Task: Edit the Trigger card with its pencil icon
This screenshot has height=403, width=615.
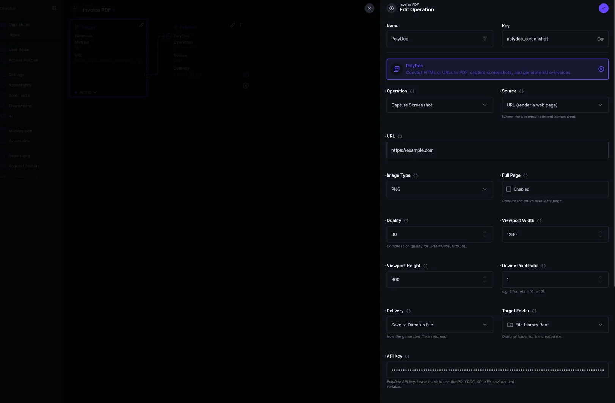Action: [x=141, y=25]
